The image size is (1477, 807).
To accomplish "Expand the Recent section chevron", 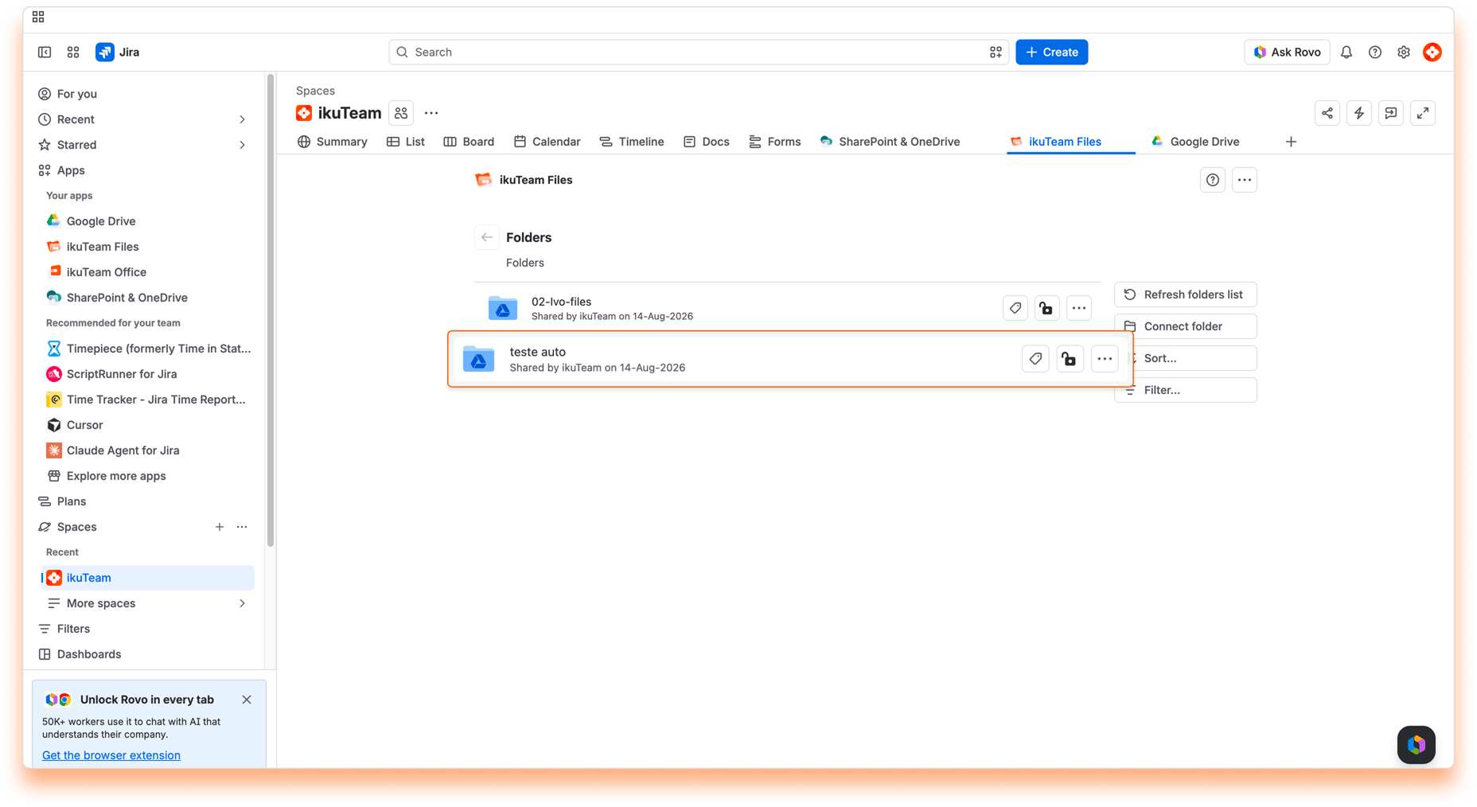I will (242, 119).
